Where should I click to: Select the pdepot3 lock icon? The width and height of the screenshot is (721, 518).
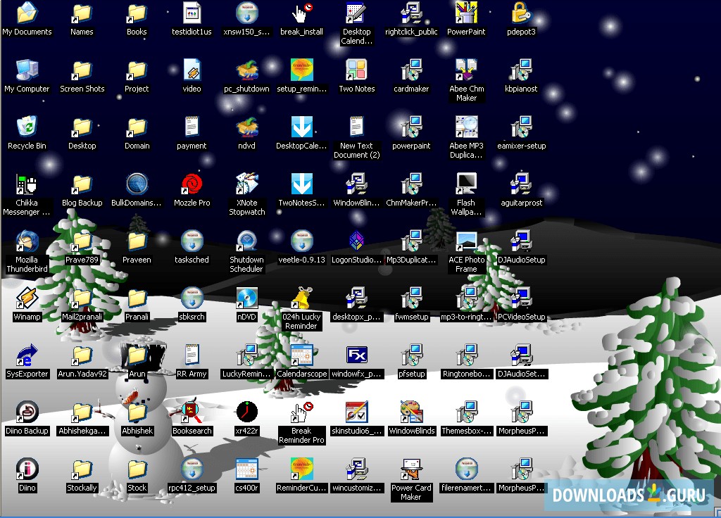pos(521,13)
